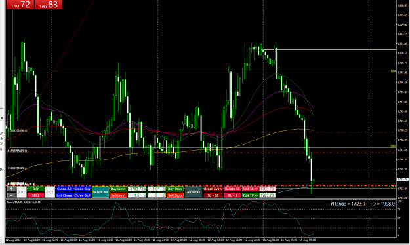Click the Delete All button

tap(100, 192)
